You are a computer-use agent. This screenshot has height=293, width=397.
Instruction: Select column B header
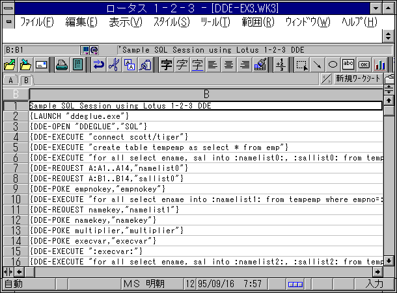tap(206, 94)
